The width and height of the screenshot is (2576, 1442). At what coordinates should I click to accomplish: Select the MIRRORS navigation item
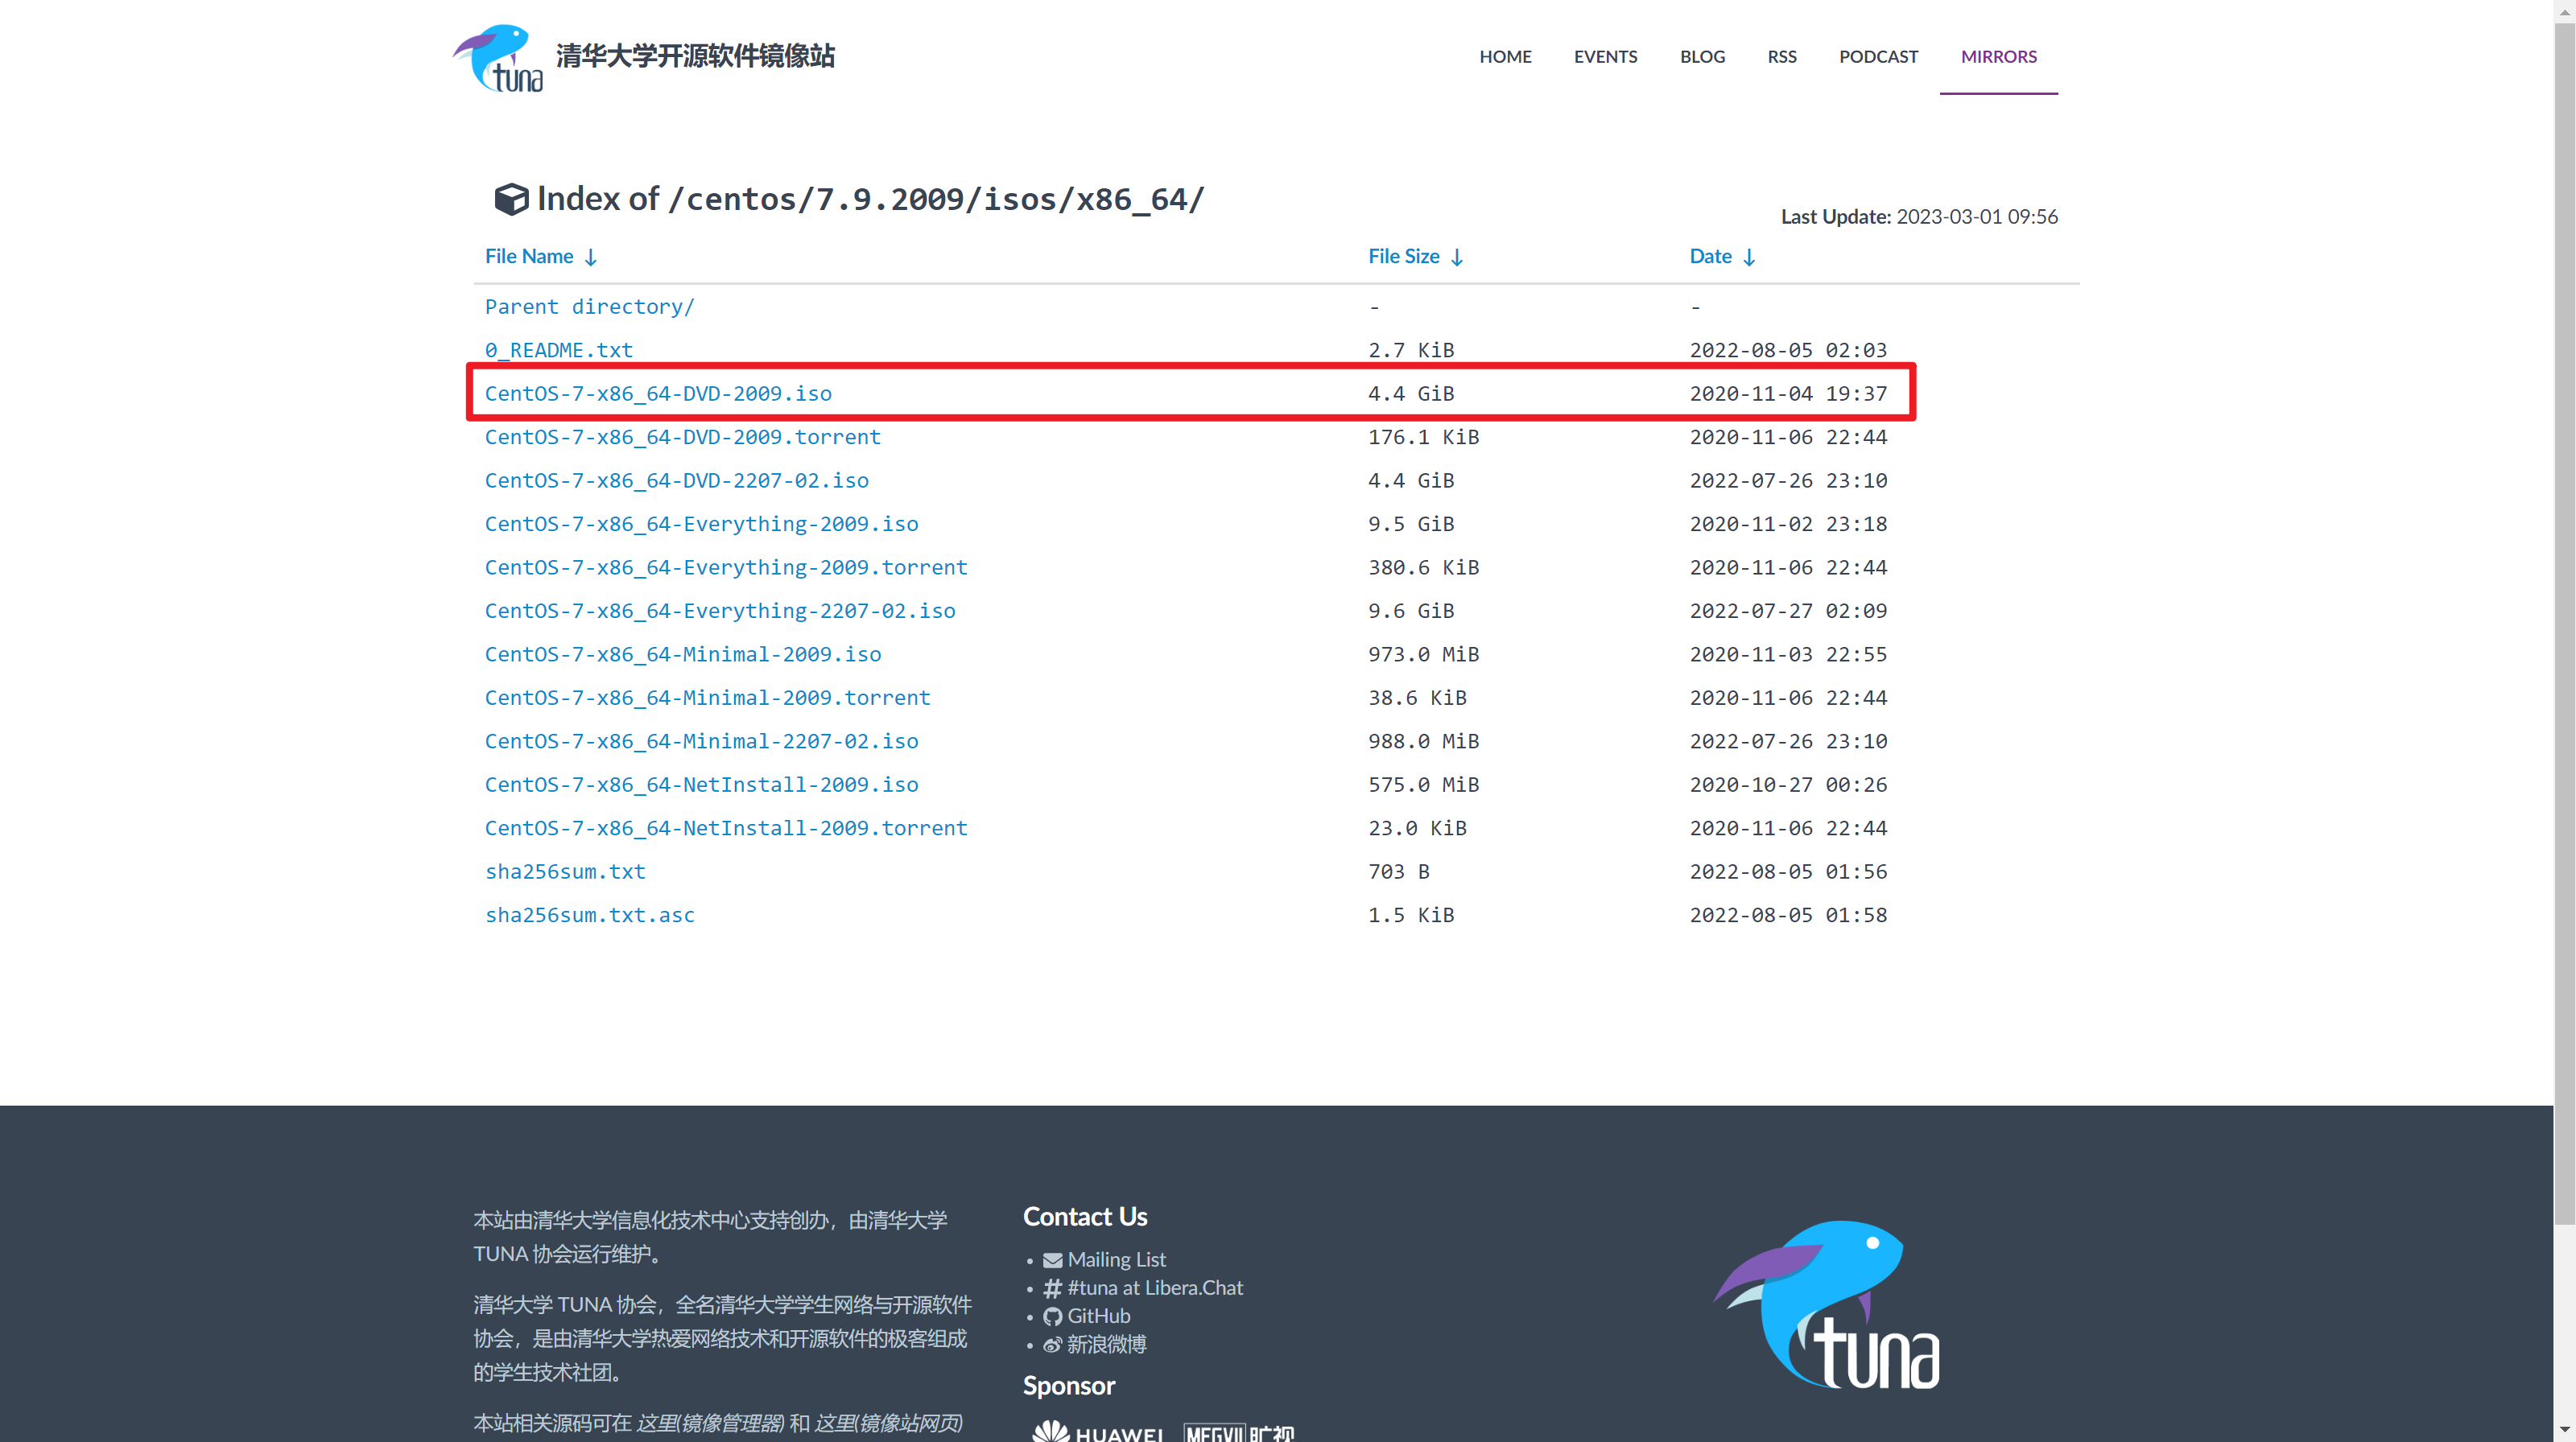(1998, 57)
